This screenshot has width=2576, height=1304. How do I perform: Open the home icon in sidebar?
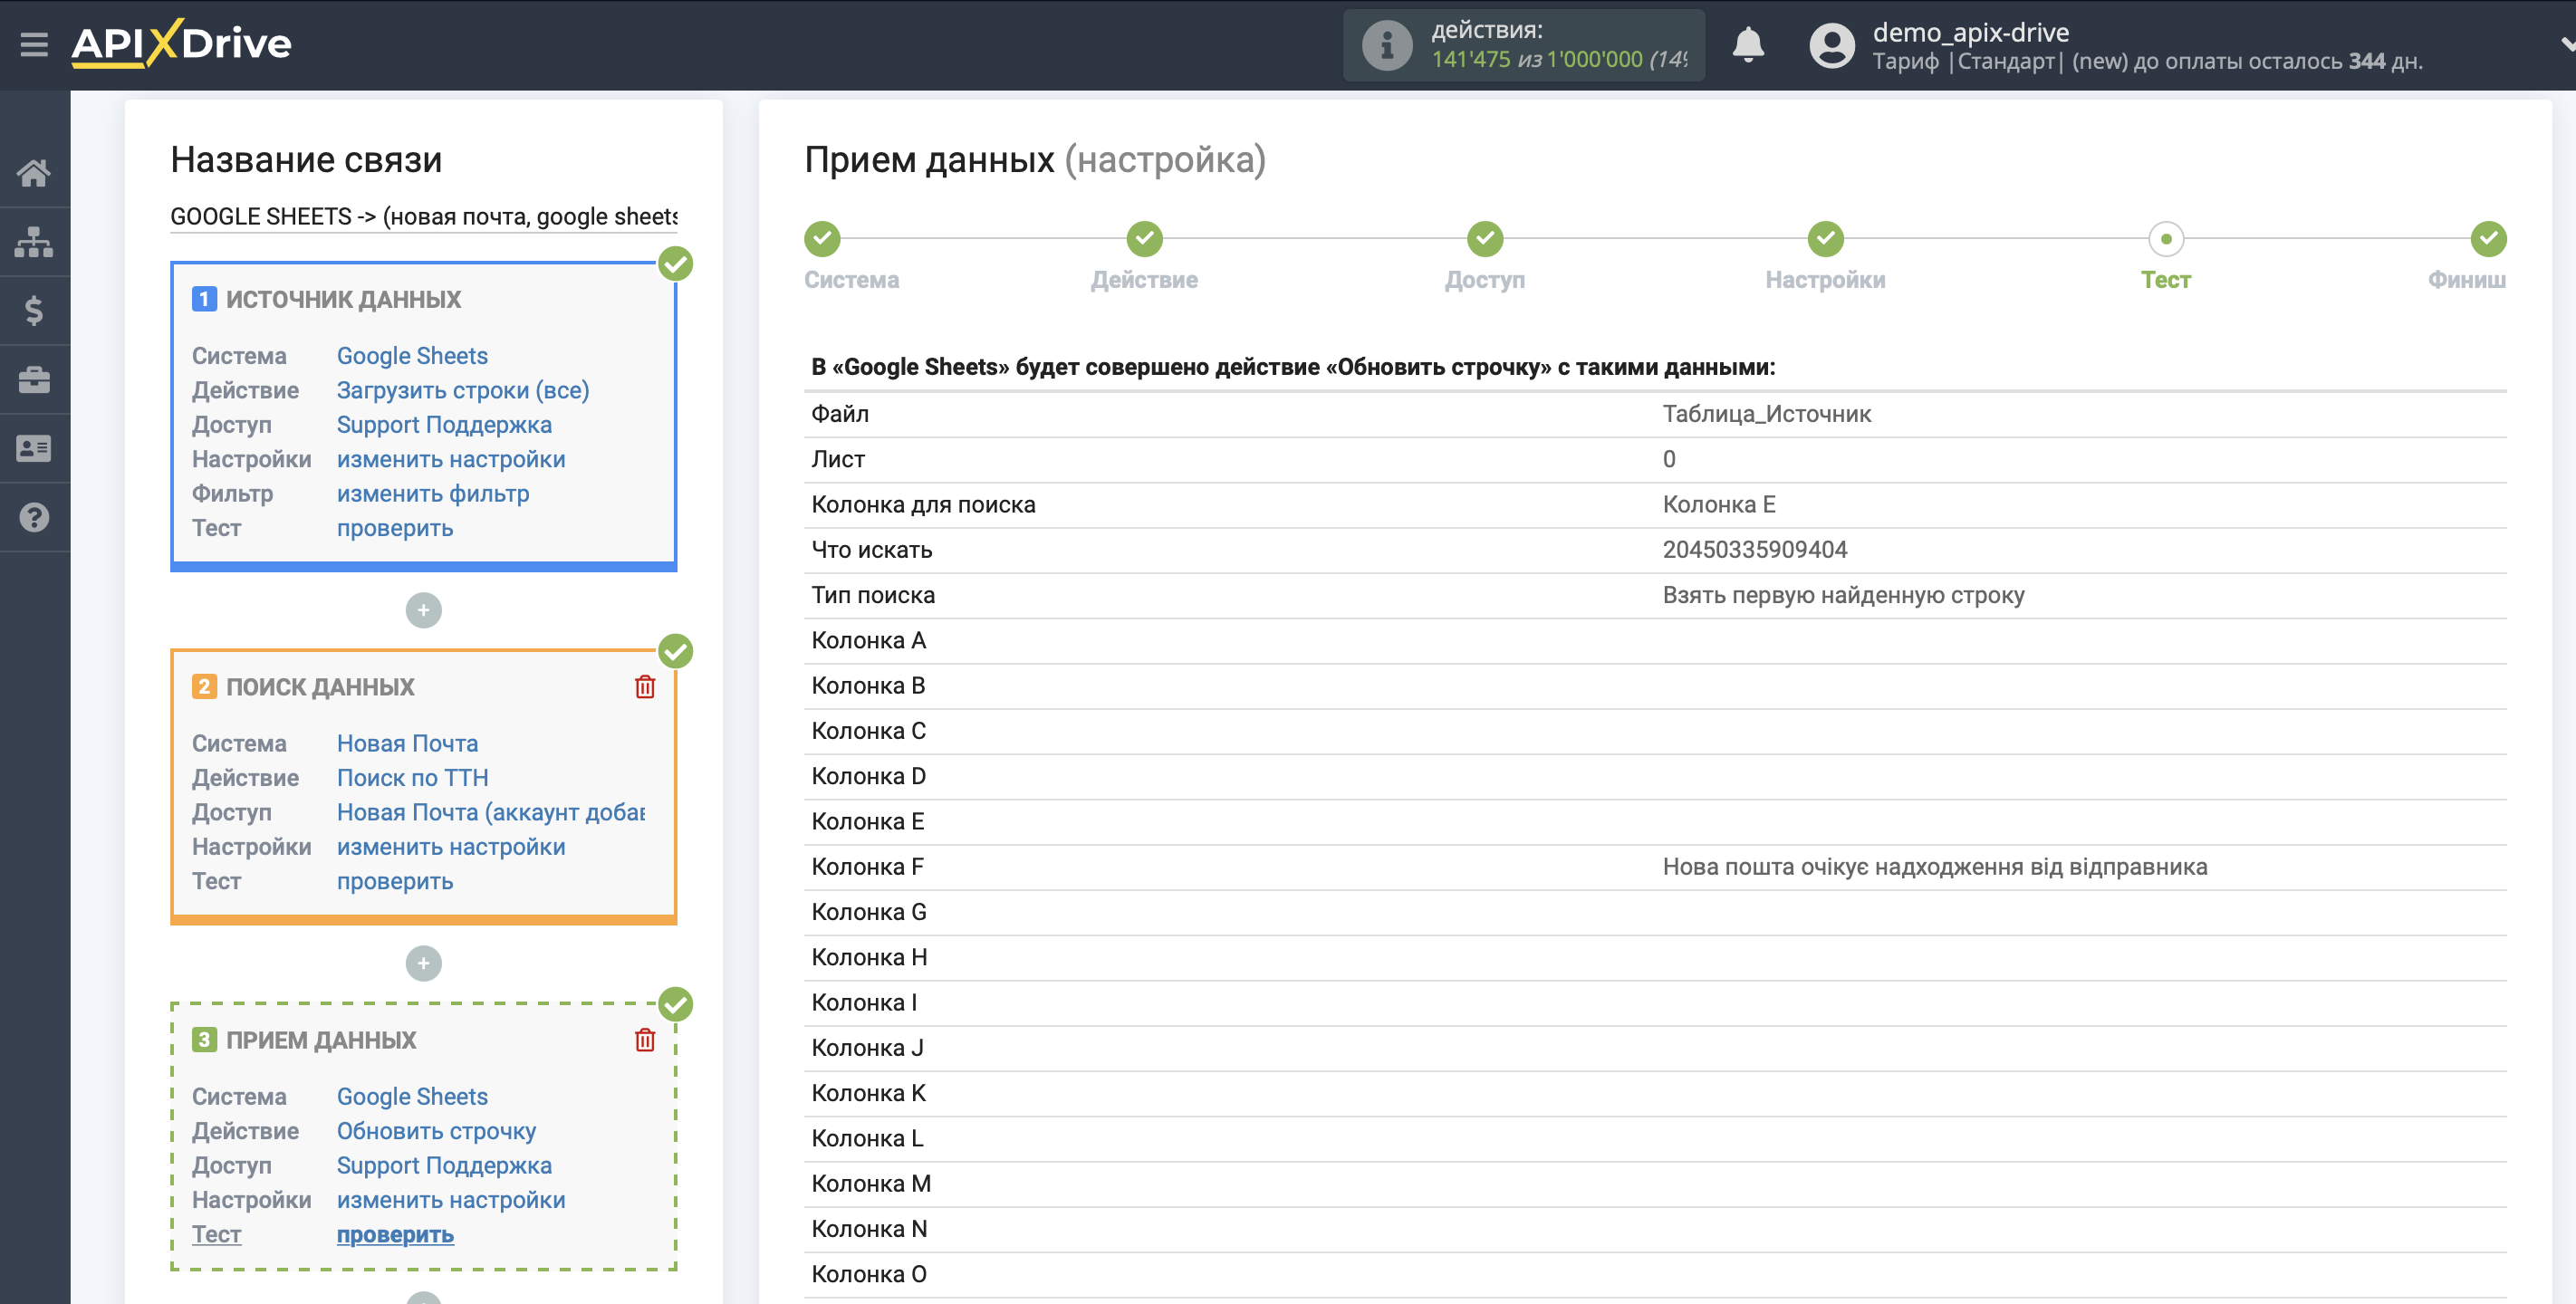(x=34, y=173)
